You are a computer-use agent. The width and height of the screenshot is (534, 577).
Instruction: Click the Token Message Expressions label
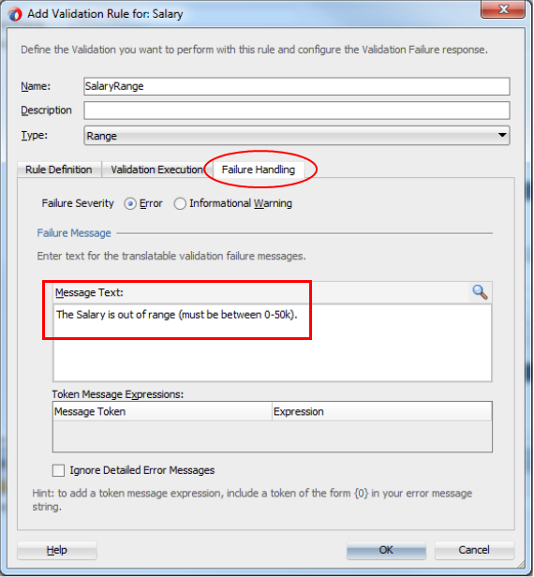click(118, 394)
